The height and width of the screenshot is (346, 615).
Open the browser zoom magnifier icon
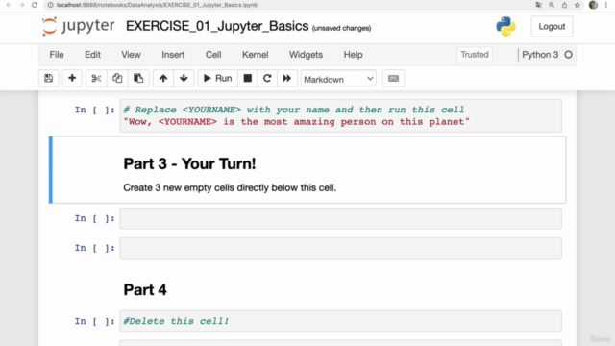[552, 5]
